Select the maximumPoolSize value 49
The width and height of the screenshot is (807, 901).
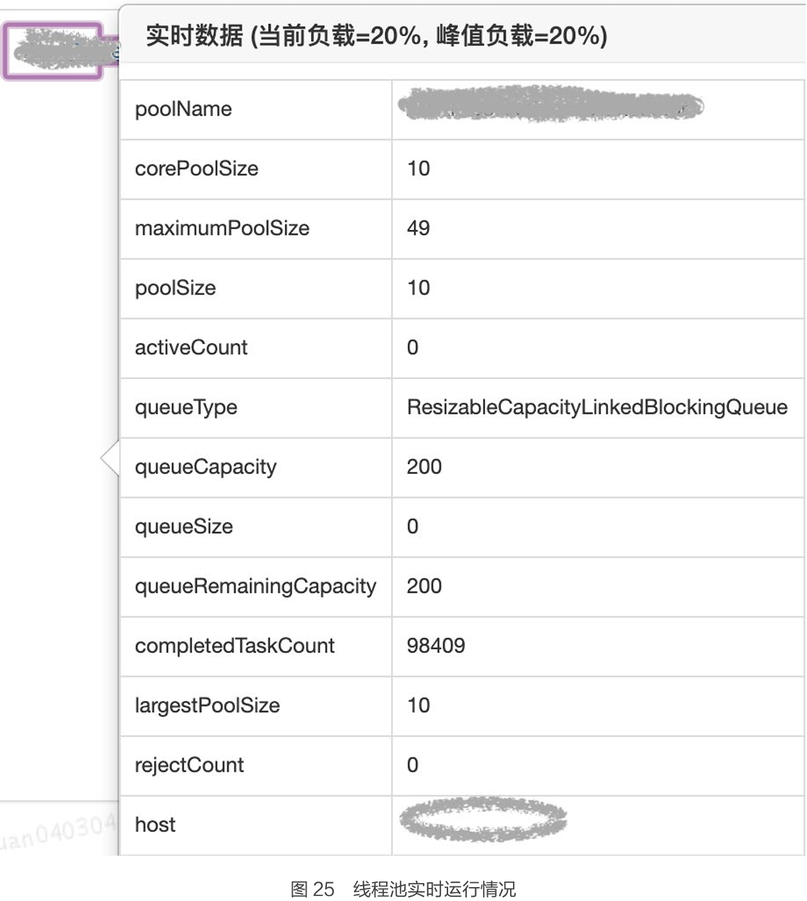click(x=418, y=229)
